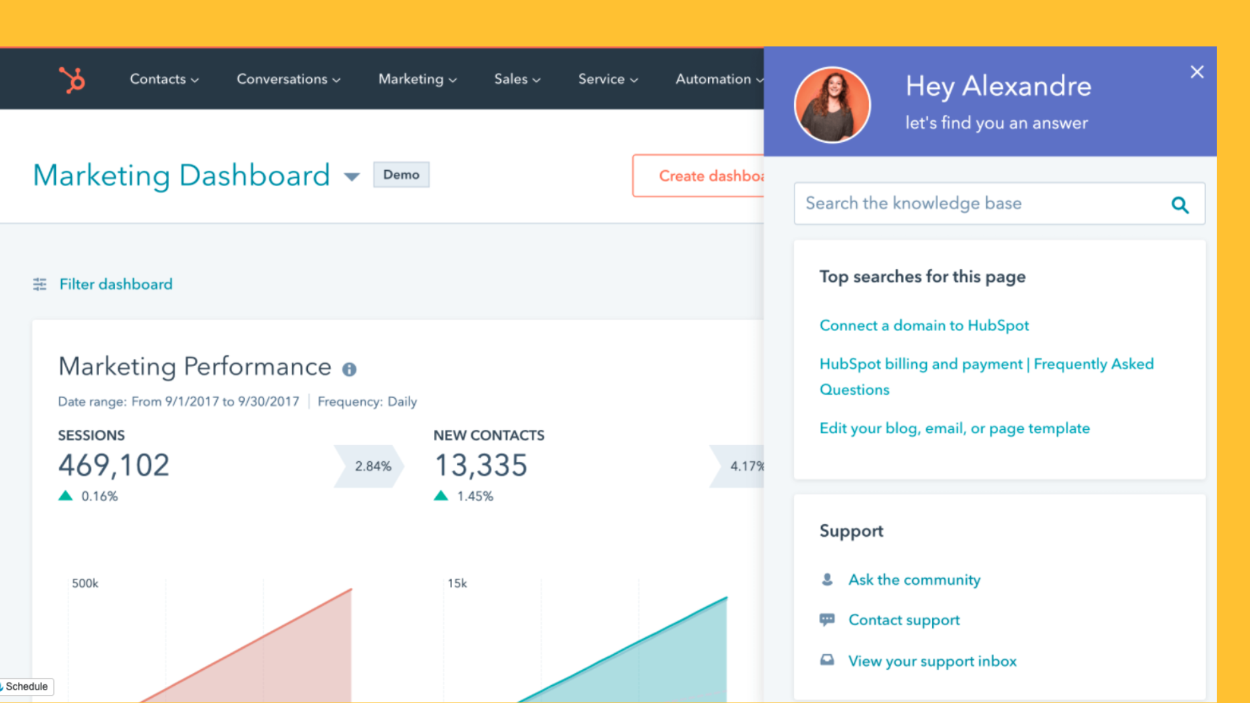Click the red Sessions area chart

pyautogui.click(x=286, y=658)
